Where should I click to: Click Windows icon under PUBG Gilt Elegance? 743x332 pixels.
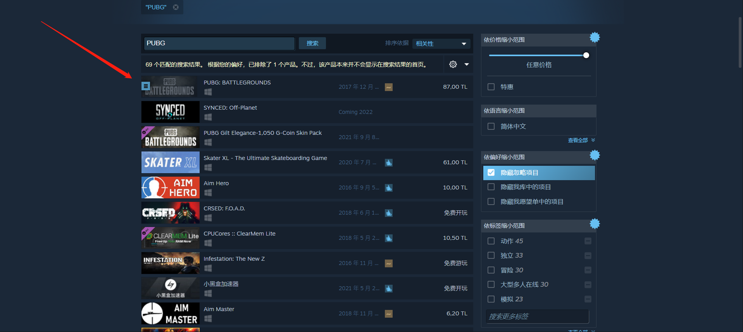(x=208, y=142)
